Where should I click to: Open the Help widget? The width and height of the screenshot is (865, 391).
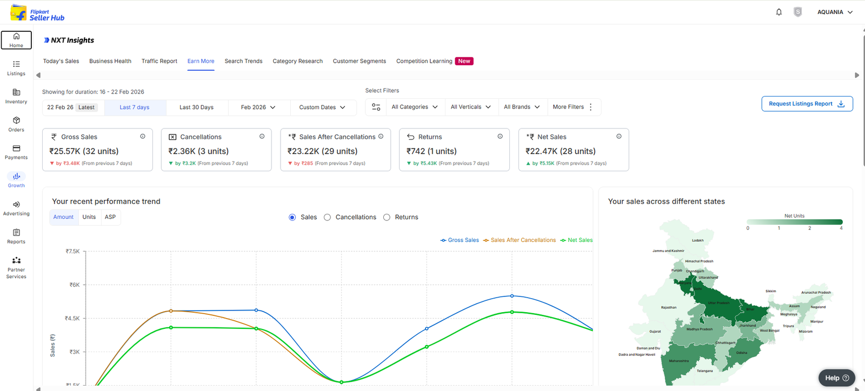tap(837, 378)
